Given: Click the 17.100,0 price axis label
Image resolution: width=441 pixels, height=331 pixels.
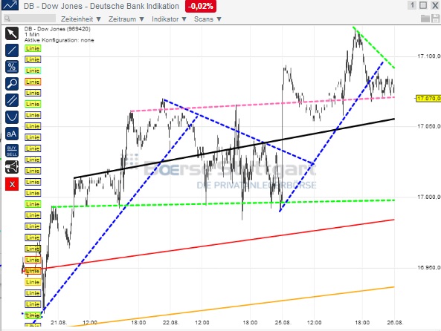Looking at the screenshot, I should [x=428, y=56].
